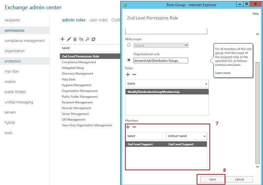Image resolution: width=263 pixels, height=185 pixels.
Task: Remove a member with the Members minus icon
Action: pos(134,127)
